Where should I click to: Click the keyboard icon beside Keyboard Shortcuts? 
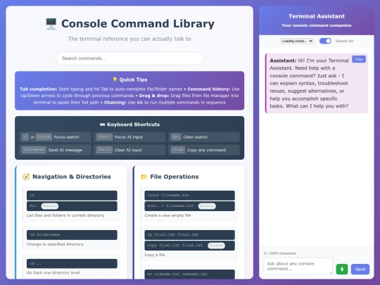pos(102,125)
